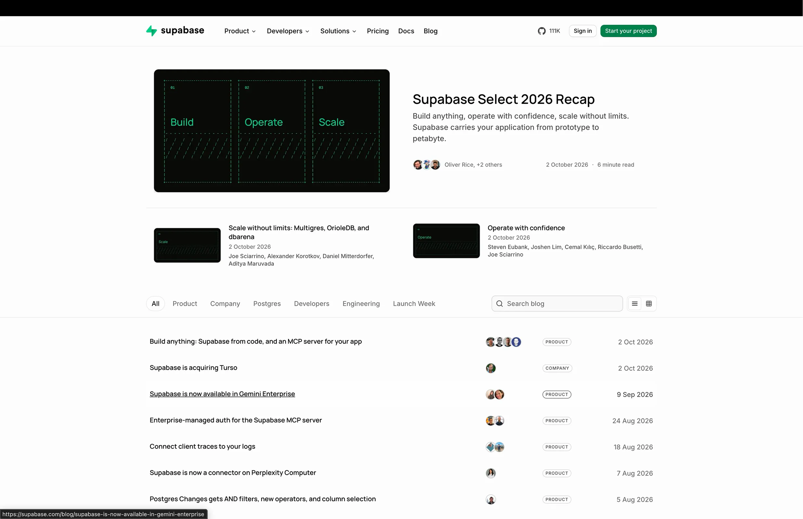Switch to list view layout icon
The width and height of the screenshot is (803, 519).
coord(635,304)
